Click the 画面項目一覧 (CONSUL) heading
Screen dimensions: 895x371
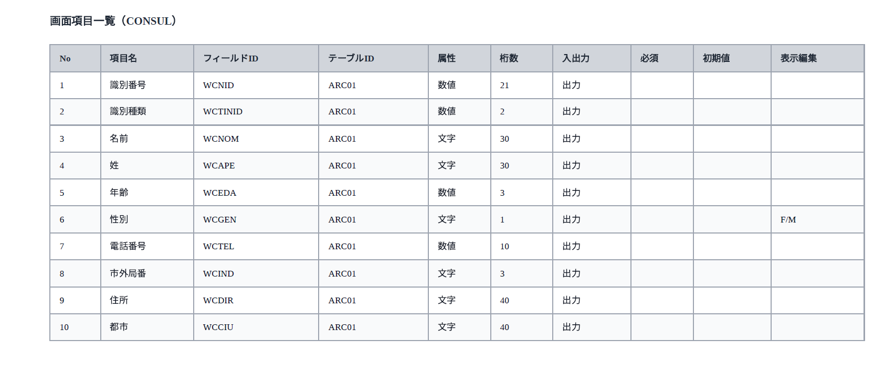click(113, 21)
